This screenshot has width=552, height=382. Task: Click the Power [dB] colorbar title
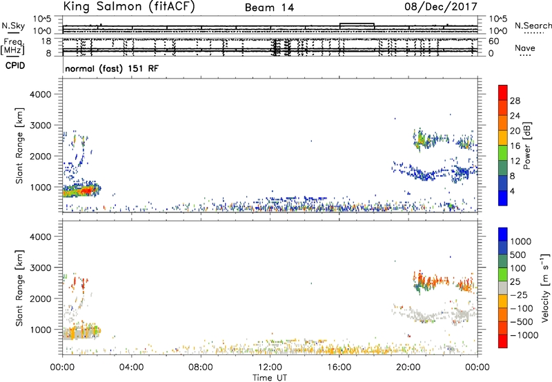pyautogui.click(x=526, y=145)
